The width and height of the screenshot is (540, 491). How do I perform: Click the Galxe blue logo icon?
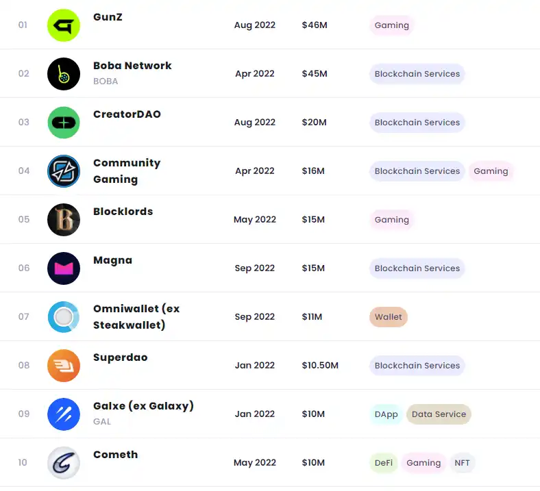point(64,414)
